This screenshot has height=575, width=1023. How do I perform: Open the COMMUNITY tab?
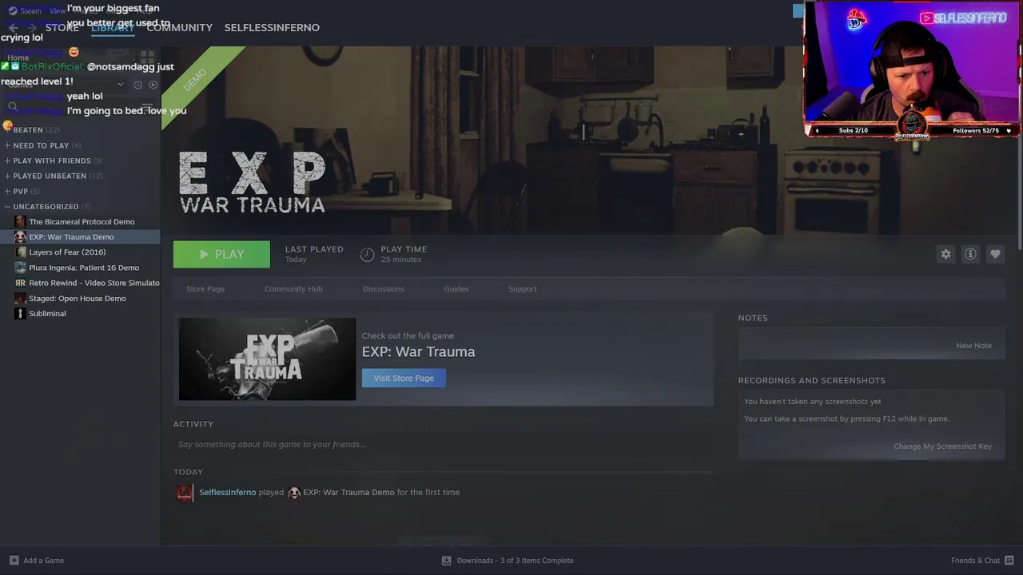[179, 27]
